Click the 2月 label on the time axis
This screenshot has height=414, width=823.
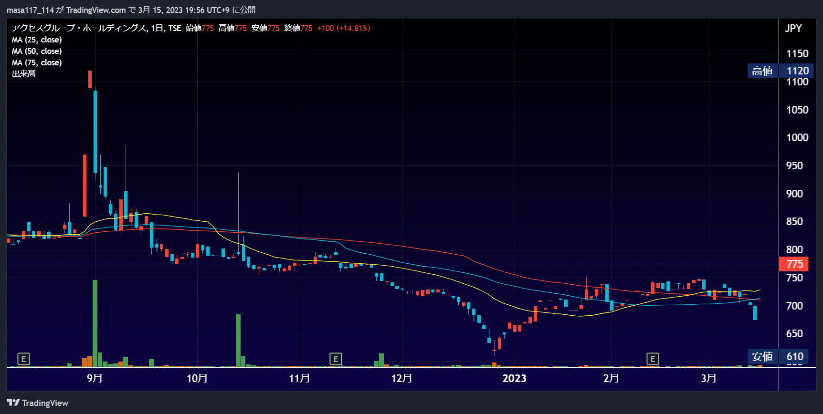click(x=611, y=378)
